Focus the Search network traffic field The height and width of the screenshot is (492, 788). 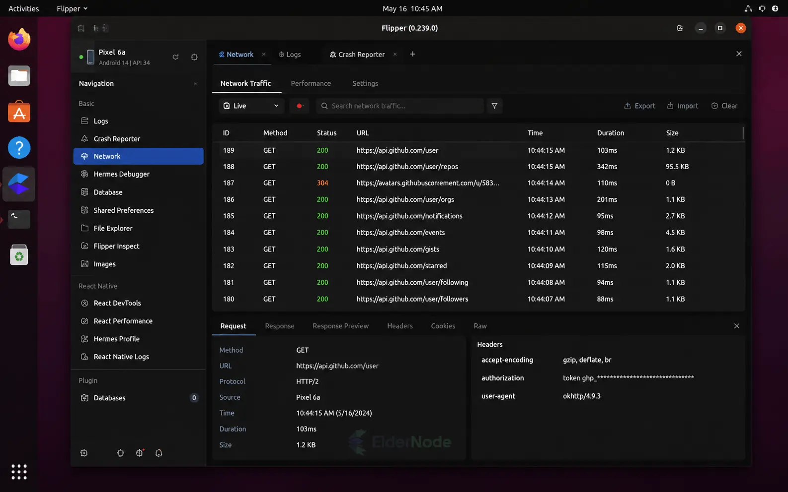[x=400, y=106]
